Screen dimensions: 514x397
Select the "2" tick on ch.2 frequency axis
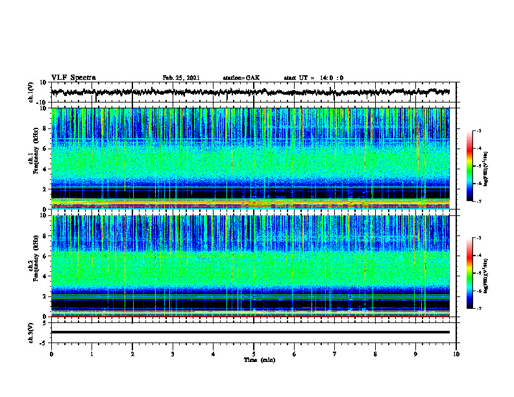[45, 296]
